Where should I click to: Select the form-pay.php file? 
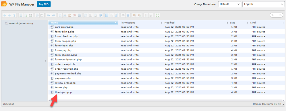click(x=166, y=50)
